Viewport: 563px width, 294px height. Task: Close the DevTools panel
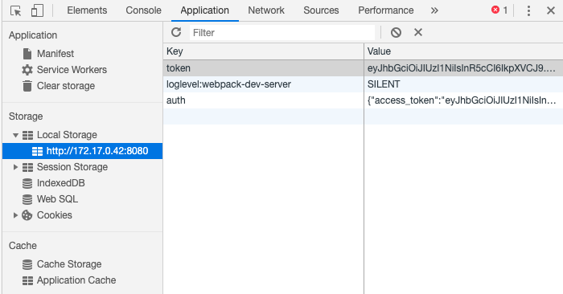pyautogui.click(x=551, y=10)
